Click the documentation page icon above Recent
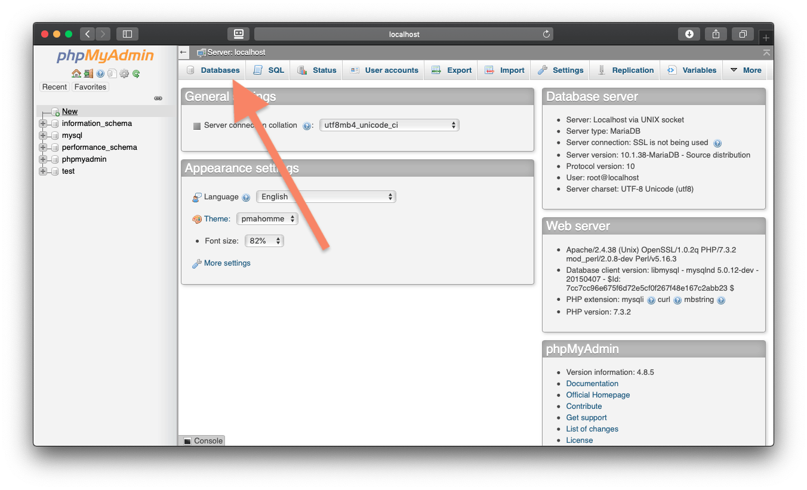 [112, 73]
